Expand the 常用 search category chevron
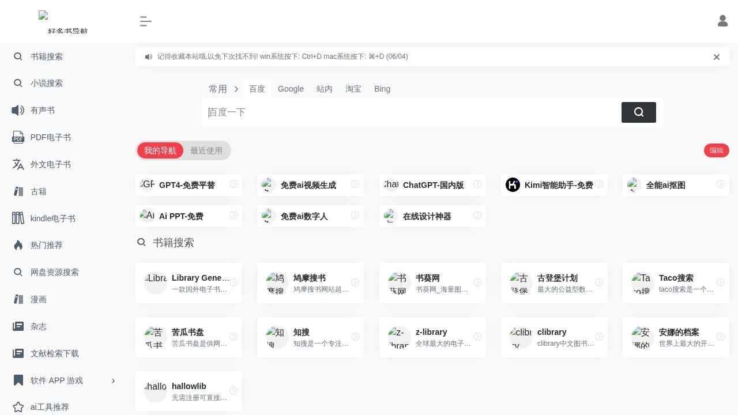 tap(236, 89)
